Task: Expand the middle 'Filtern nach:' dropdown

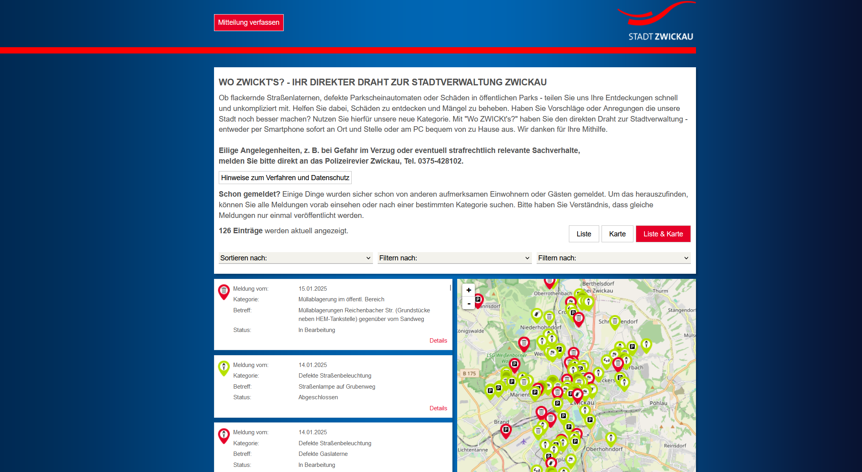Action: (x=454, y=258)
